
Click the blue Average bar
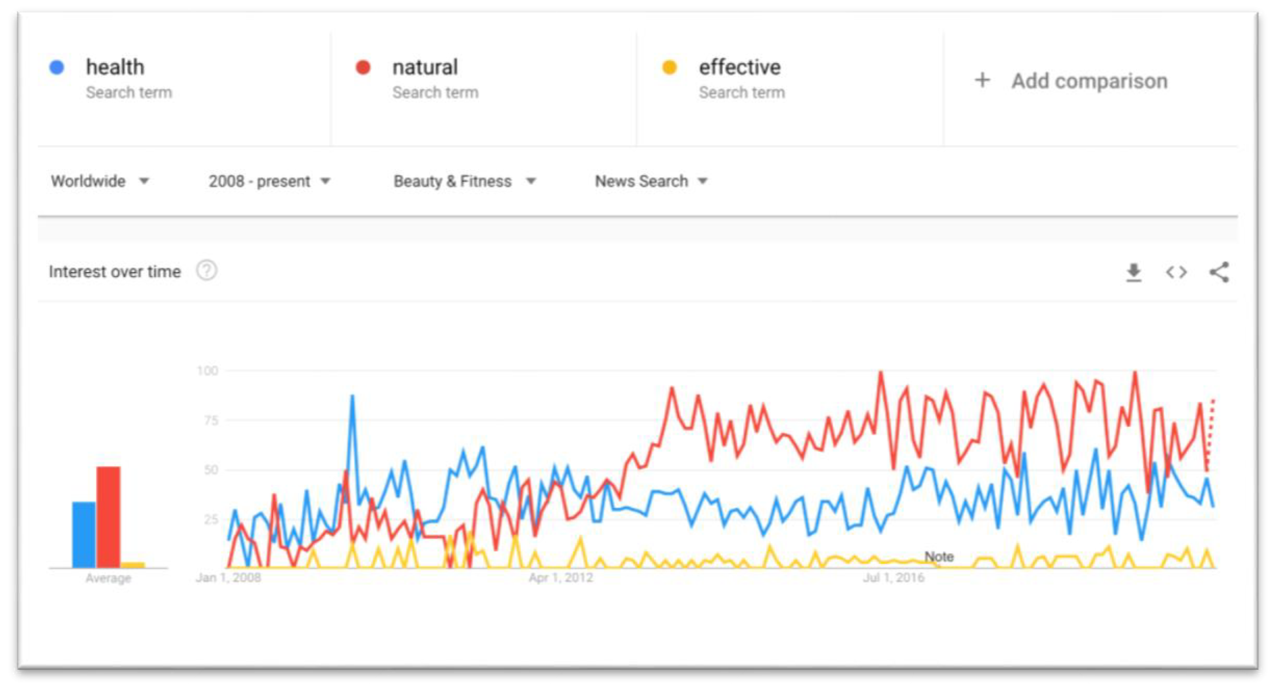(x=84, y=535)
